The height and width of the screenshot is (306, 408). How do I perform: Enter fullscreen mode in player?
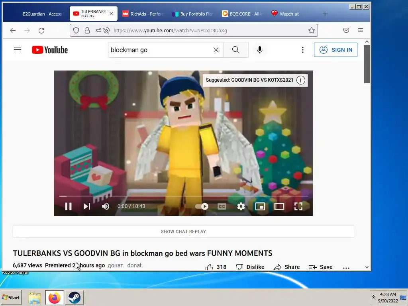pyautogui.click(x=298, y=206)
